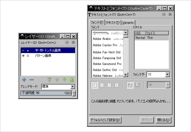This screenshot has height=132, width=191.
Task: Switch to the フォント(F) tab
Action: pos(97,22)
